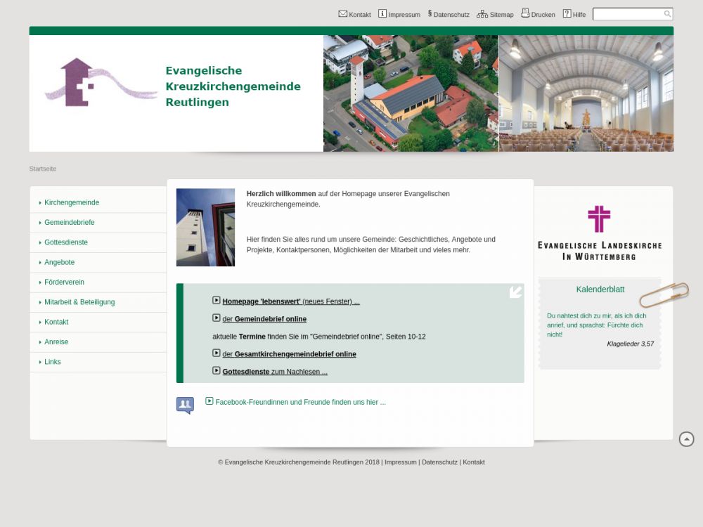
Task: Click the Kontakt envelope icon in top bar
Action: point(342,13)
